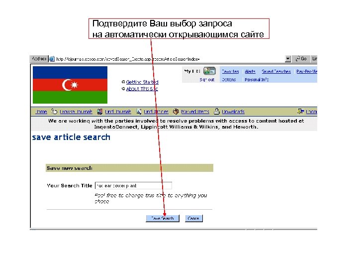The width and height of the screenshot is (358, 269).
Task: Open the Options link
Action: (229, 80)
